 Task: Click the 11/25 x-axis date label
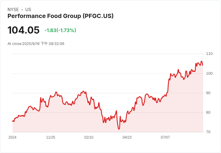[x=50, y=137]
